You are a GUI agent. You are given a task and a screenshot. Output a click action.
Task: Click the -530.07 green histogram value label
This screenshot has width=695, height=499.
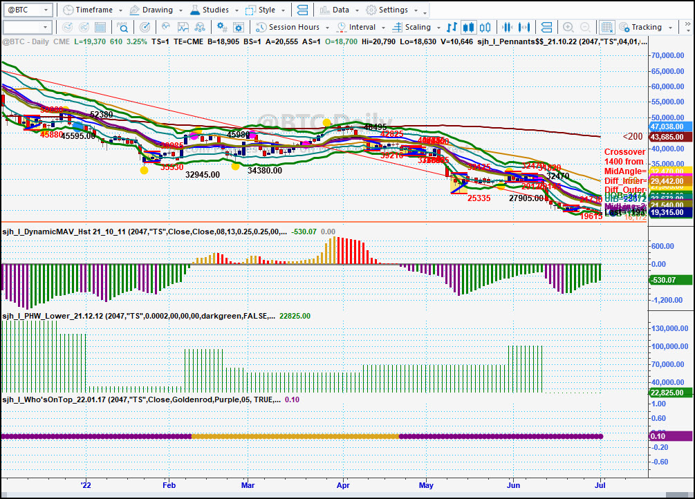[670, 280]
